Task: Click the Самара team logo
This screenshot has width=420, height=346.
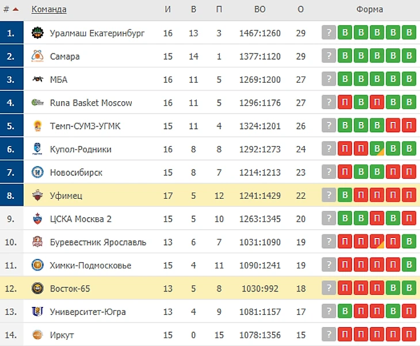Action: (37, 56)
